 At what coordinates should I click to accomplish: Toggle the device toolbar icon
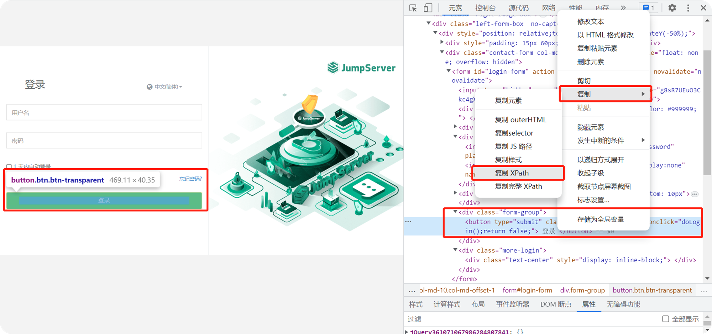click(428, 8)
